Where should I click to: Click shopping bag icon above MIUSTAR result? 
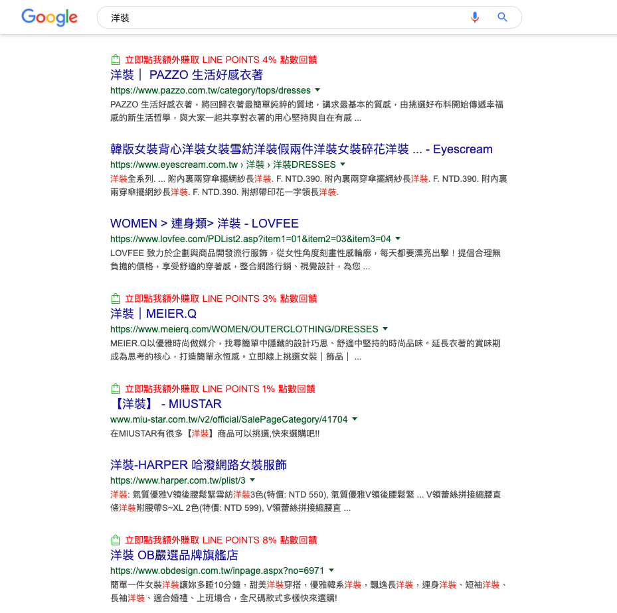point(116,389)
